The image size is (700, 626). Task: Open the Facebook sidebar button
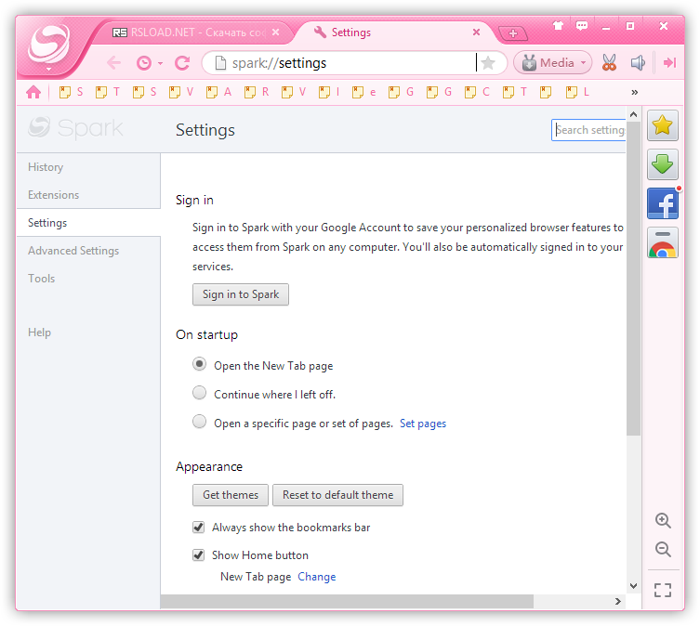click(663, 203)
